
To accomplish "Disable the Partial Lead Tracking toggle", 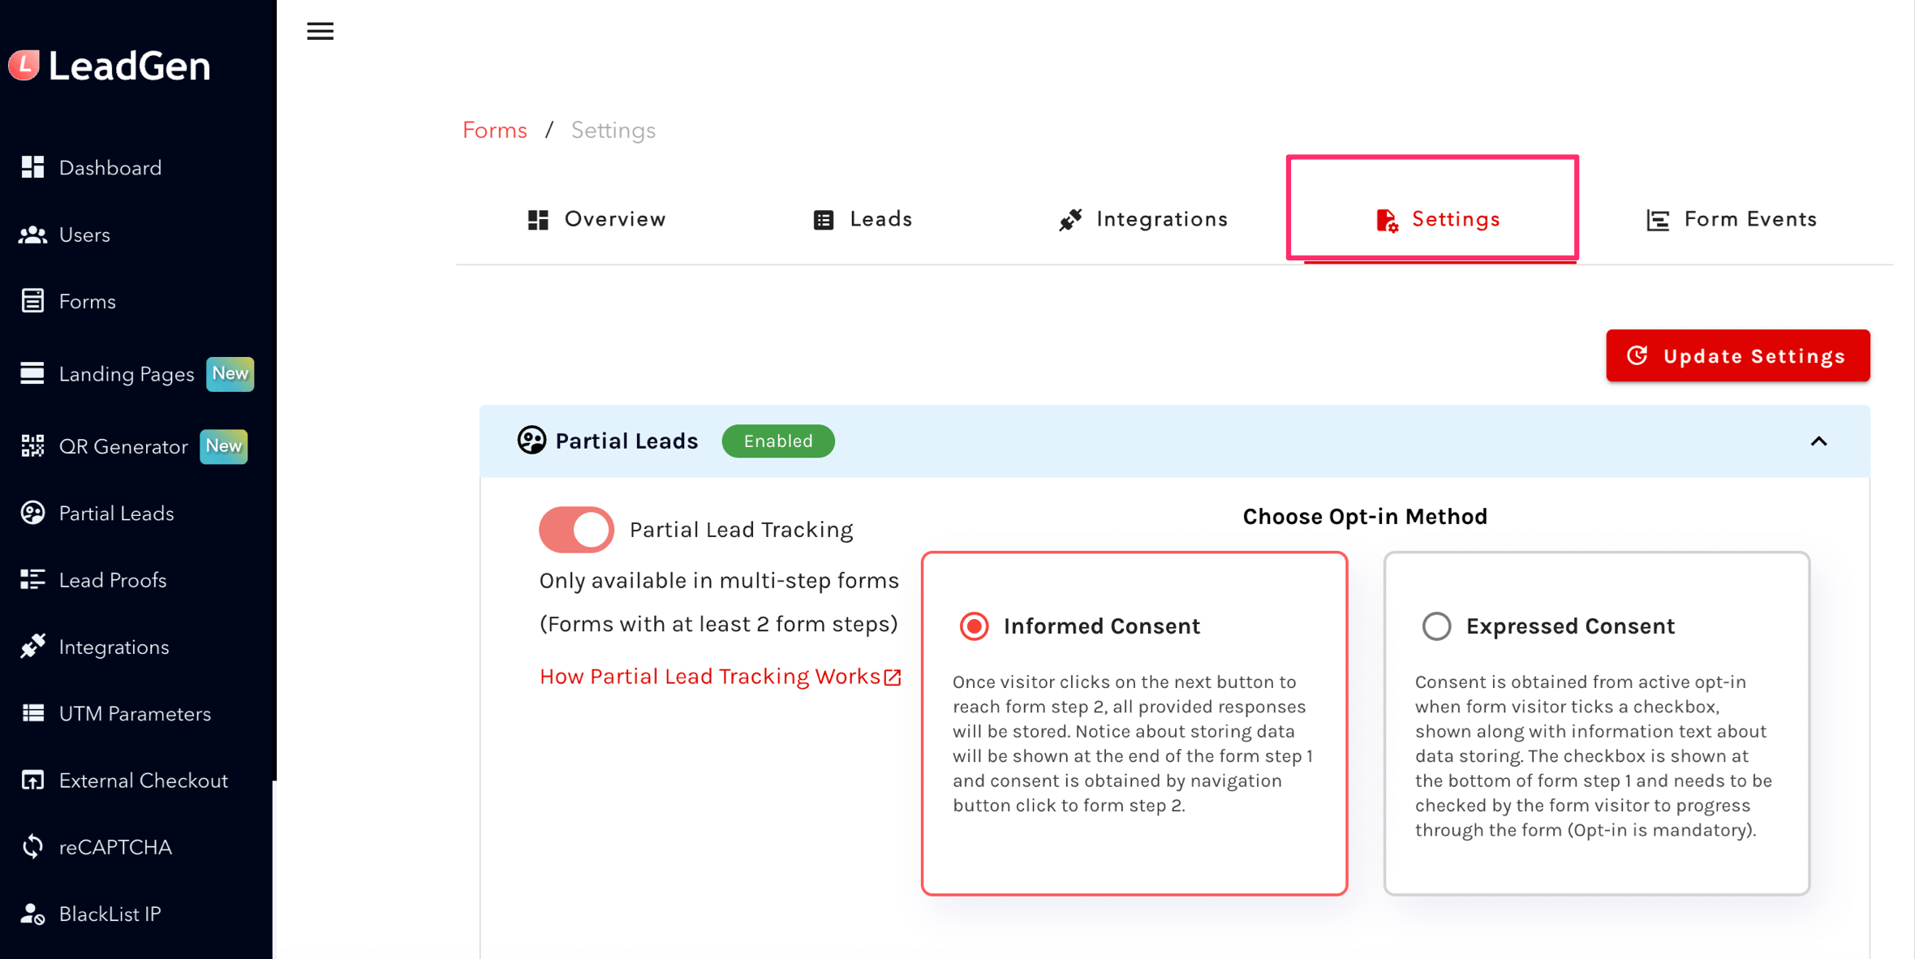I will [x=576, y=530].
